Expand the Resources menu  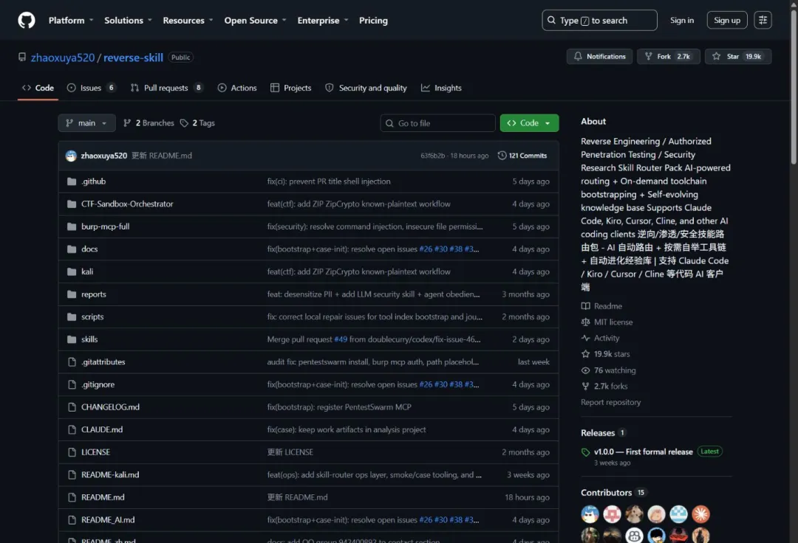(188, 21)
